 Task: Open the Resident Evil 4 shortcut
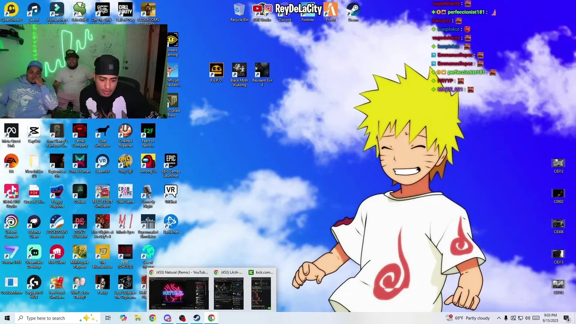tap(262, 75)
